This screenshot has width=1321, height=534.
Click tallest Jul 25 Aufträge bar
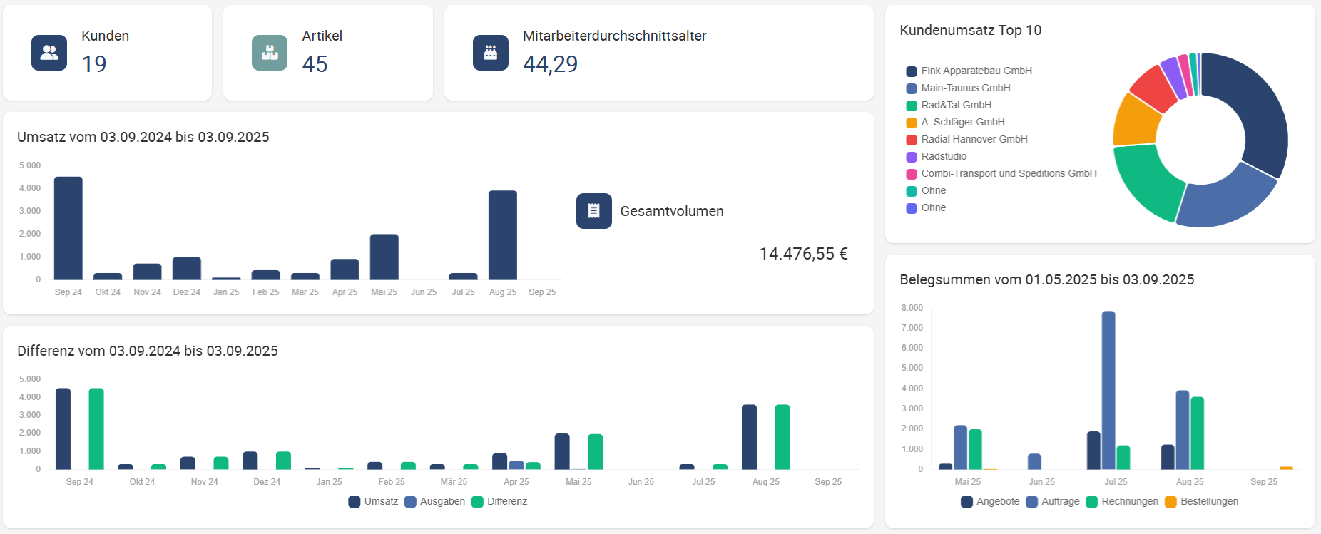point(1108,390)
